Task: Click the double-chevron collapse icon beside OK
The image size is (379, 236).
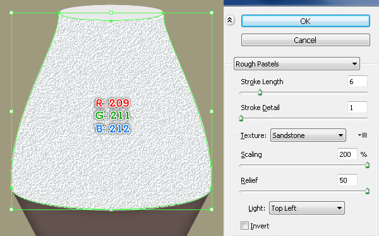Action: [x=230, y=20]
